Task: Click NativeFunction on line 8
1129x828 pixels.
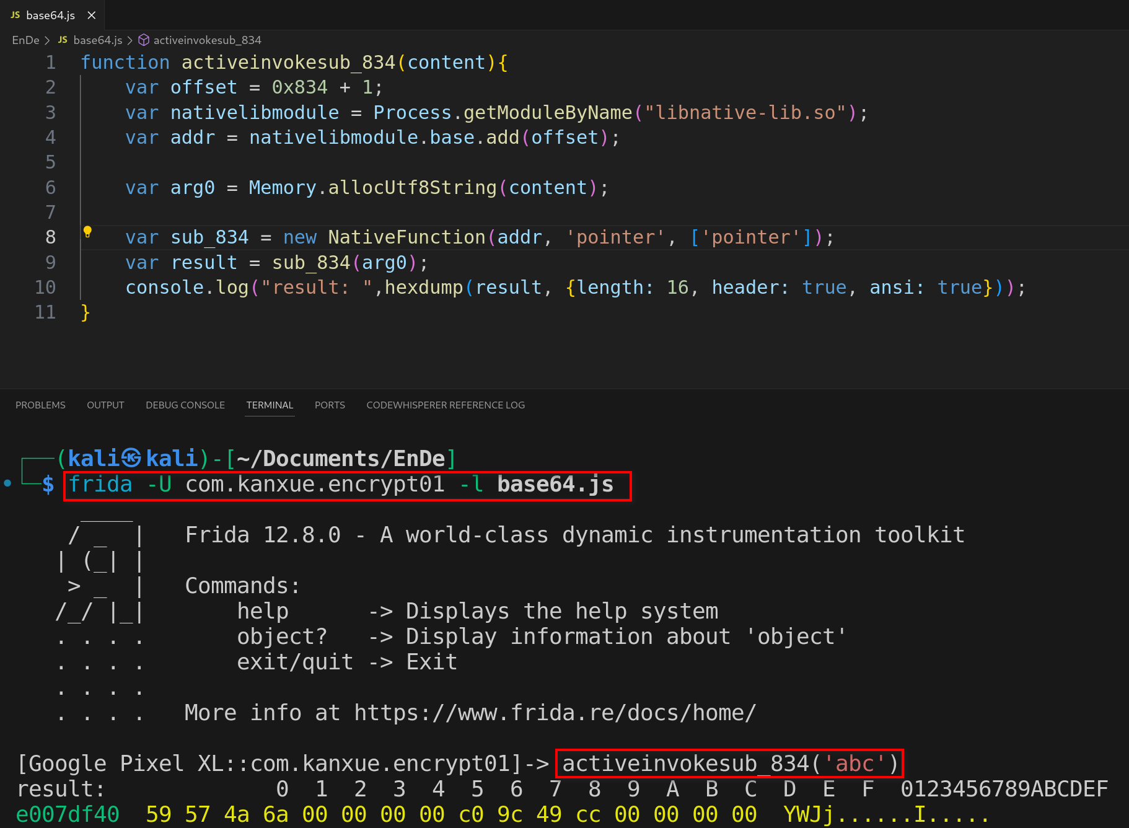Action: (x=406, y=237)
